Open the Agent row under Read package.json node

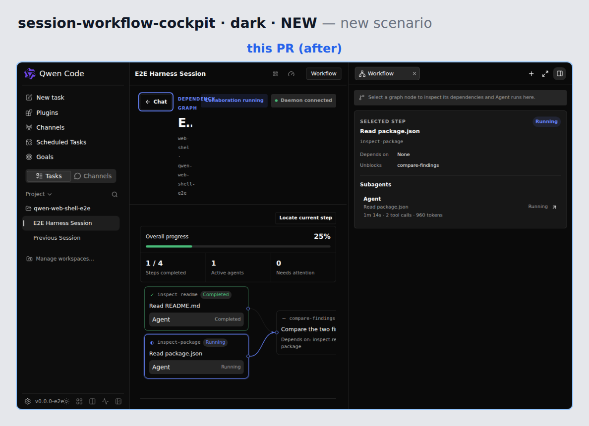196,367
